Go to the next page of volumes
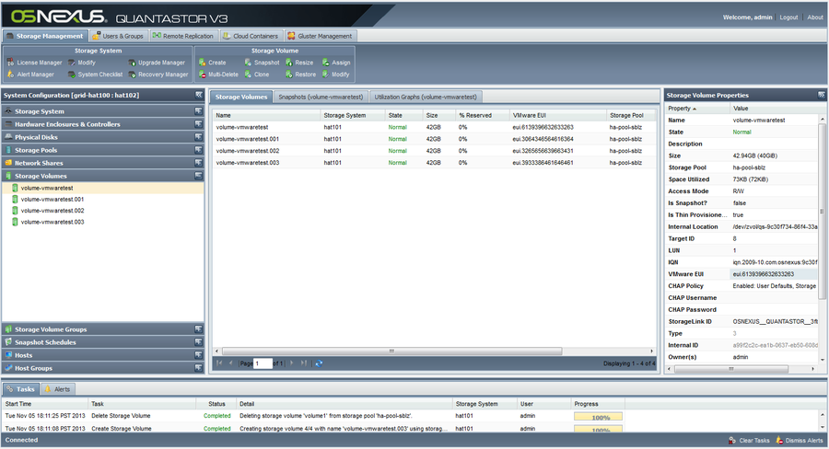The height and width of the screenshot is (449, 829). 291,363
